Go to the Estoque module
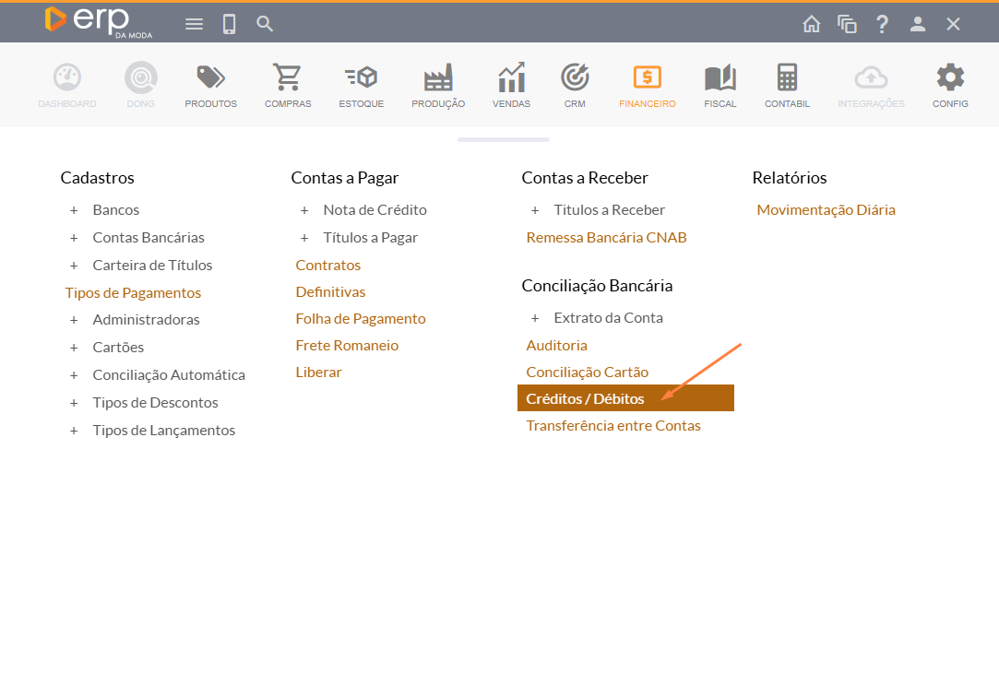 click(361, 85)
